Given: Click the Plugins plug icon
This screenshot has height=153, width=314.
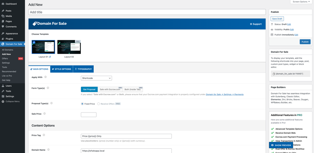Looking at the screenshot, I should [x=3, y=39].
